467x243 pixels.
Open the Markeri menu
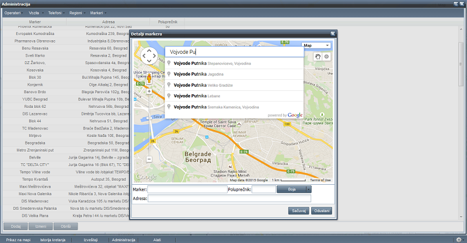97,13
